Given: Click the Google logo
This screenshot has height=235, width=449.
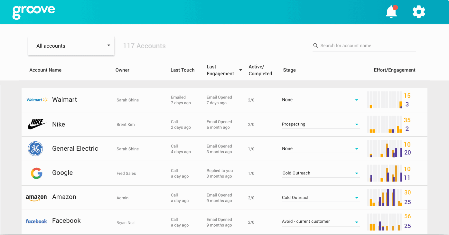Looking at the screenshot, I should (37, 173).
